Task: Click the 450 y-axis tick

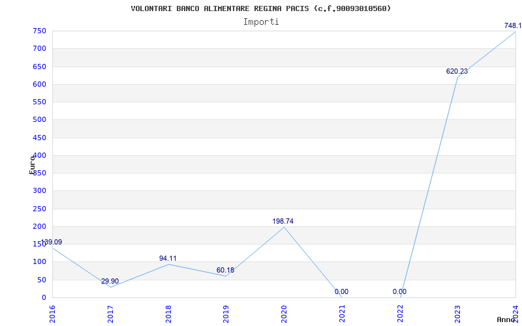Action: (x=39, y=138)
